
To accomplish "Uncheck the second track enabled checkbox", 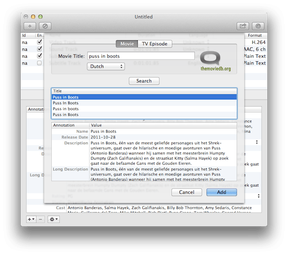I will 39,49.
